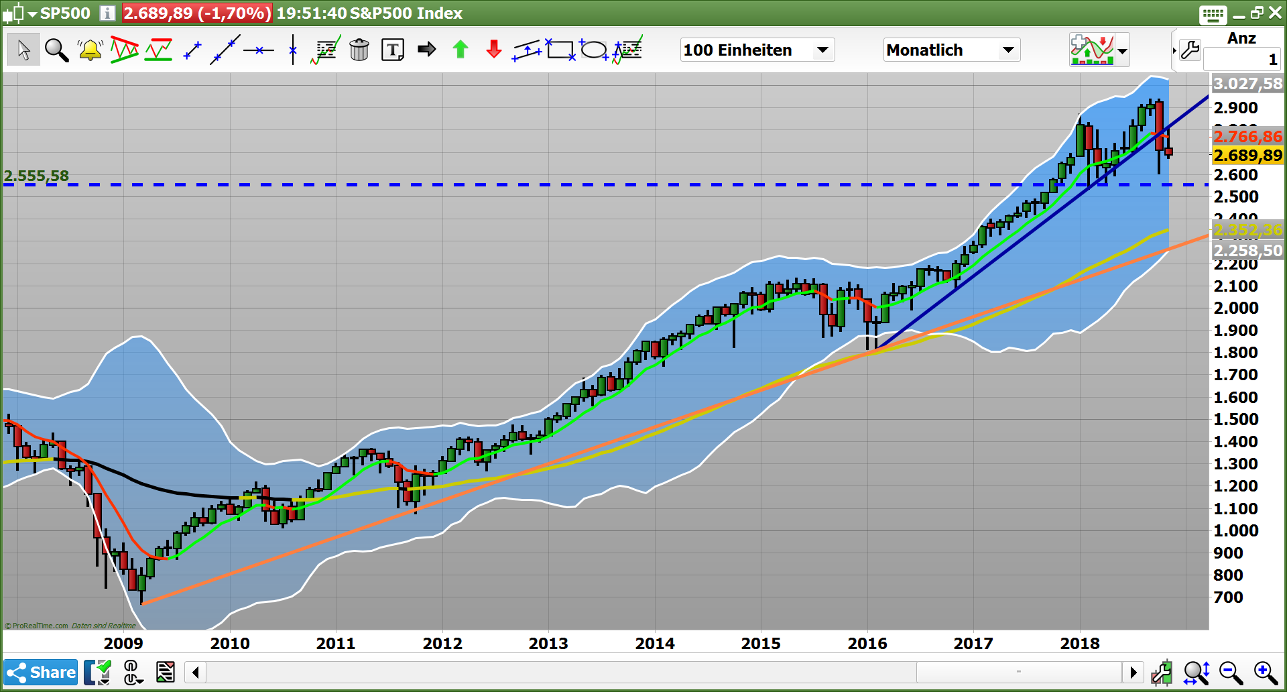Open the order list icon in bottom bar

pos(166,672)
